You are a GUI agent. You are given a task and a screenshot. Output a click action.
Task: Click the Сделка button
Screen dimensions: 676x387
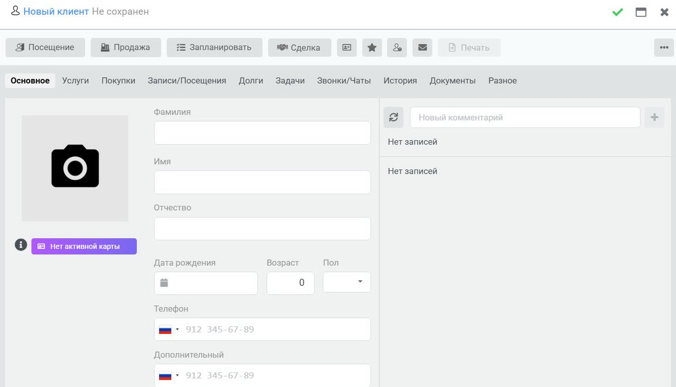(299, 48)
